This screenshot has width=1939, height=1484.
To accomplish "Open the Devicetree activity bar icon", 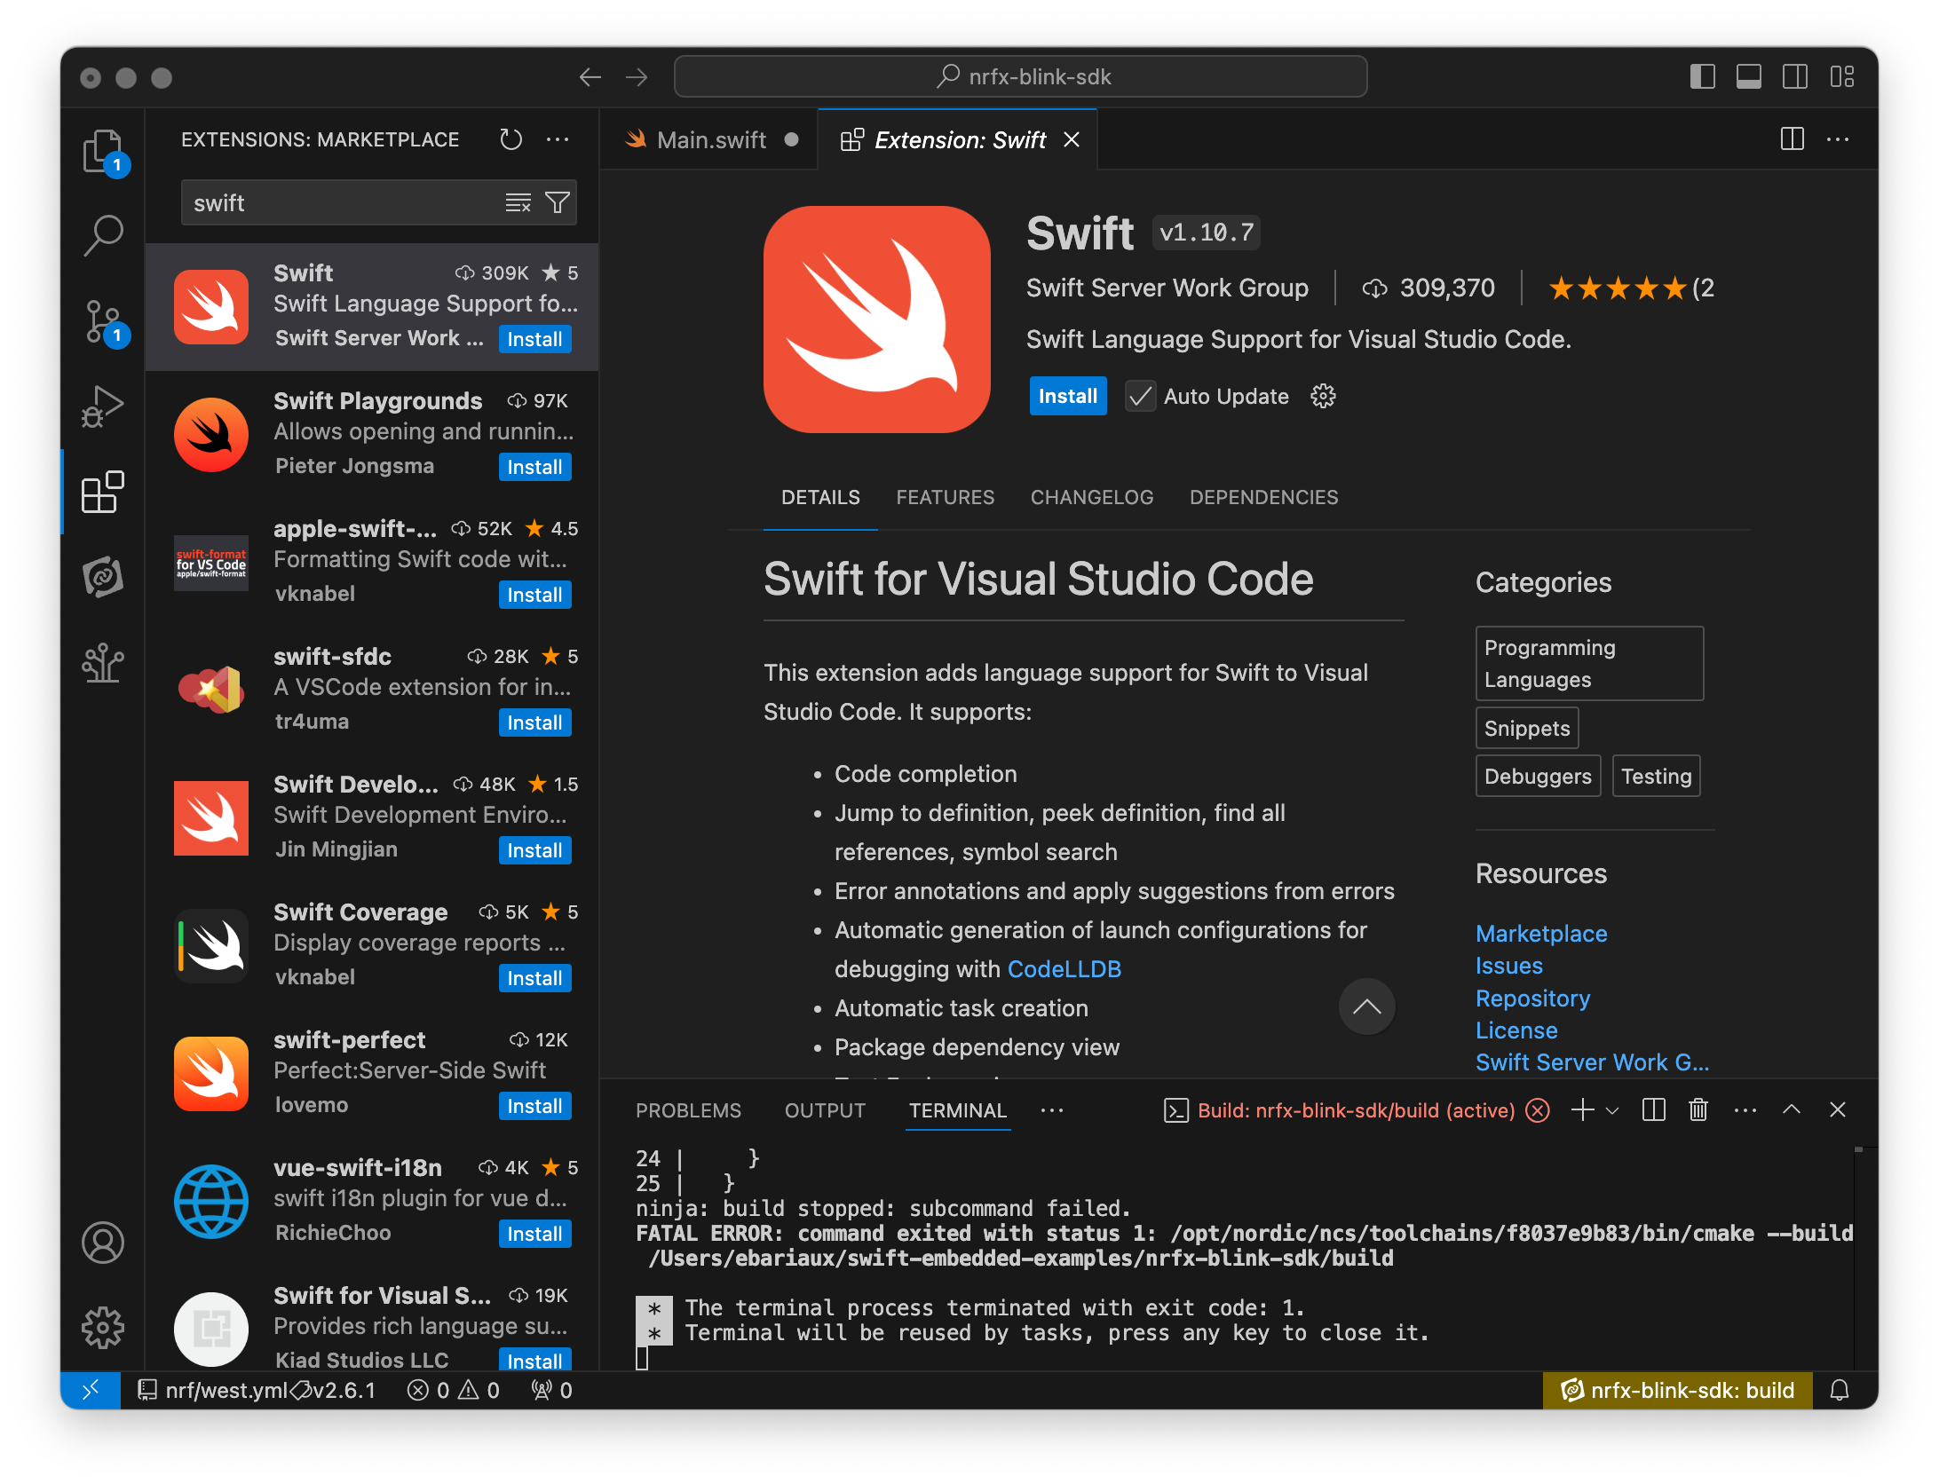I will tap(103, 662).
